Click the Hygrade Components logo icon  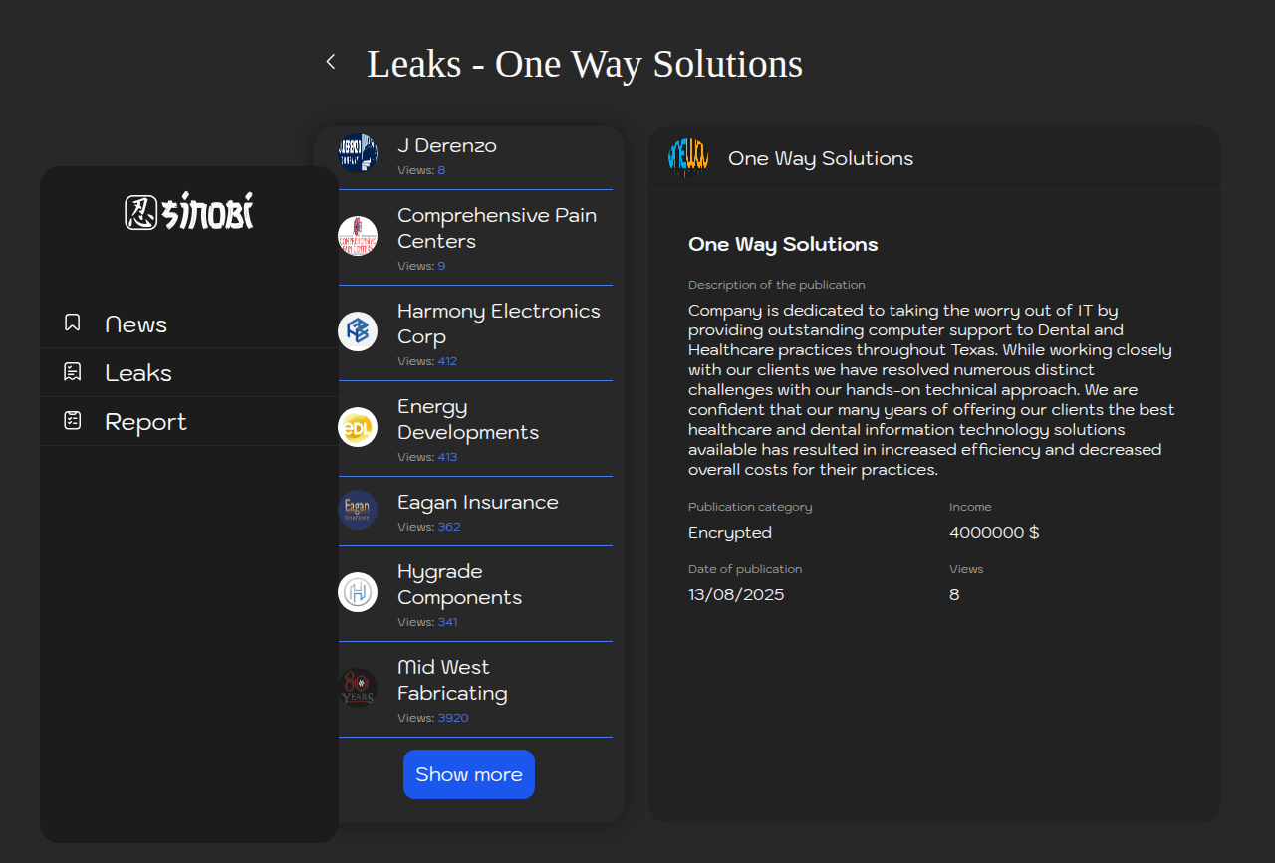pos(358,592)
